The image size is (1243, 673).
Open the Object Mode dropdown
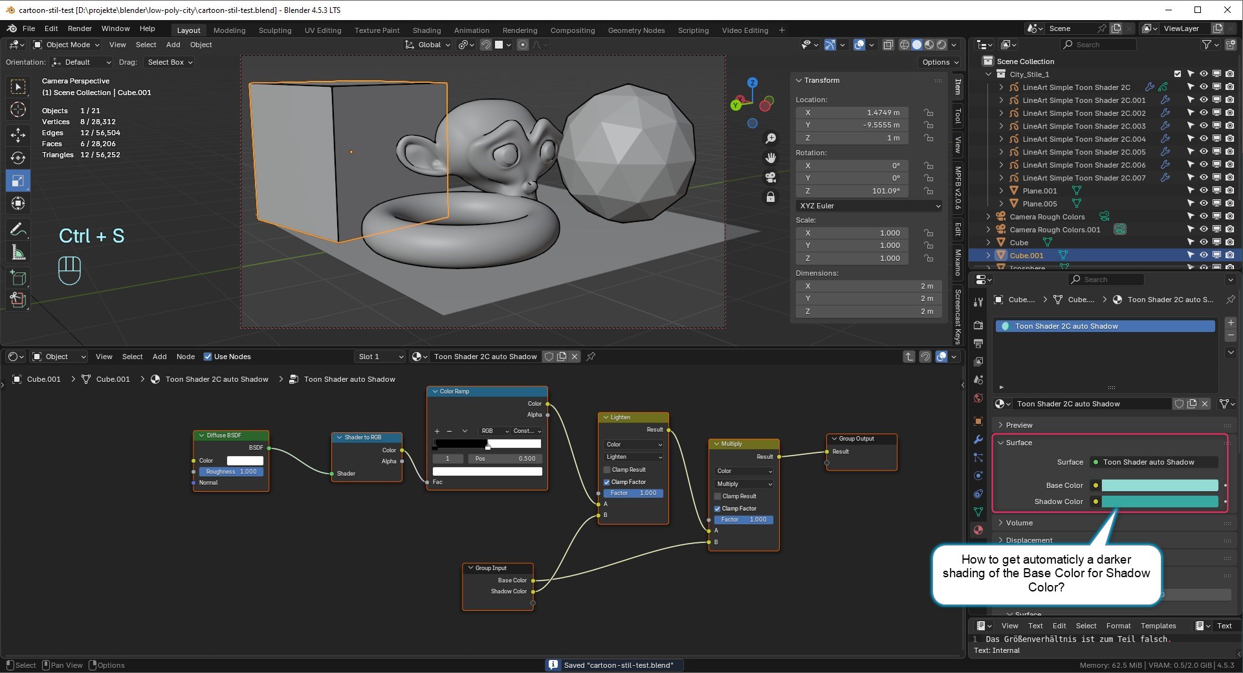click(67, 45)
